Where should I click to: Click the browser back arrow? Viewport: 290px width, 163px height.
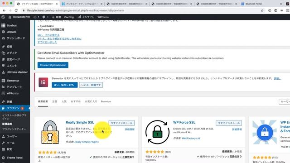4,10
